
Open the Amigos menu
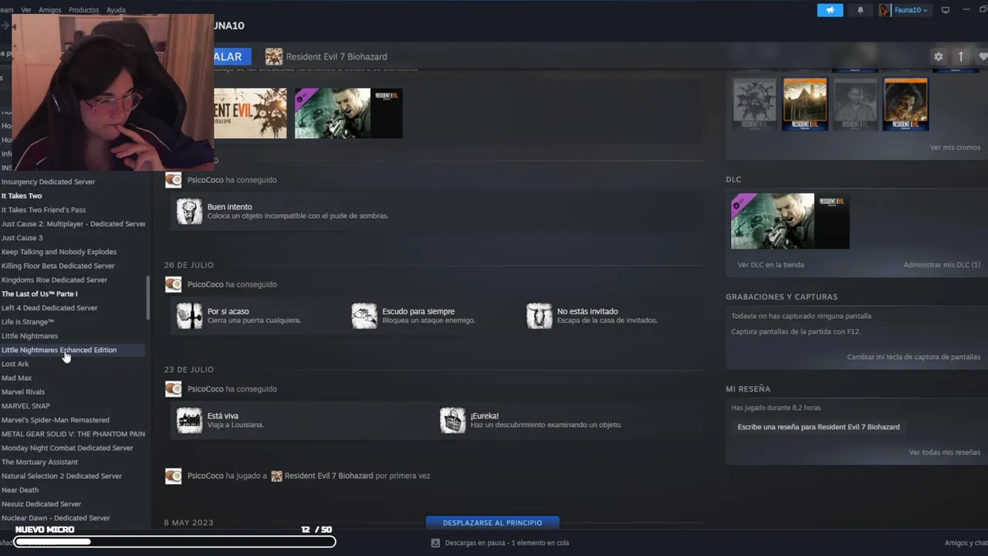pyautogui.click(x=50, y=10)
